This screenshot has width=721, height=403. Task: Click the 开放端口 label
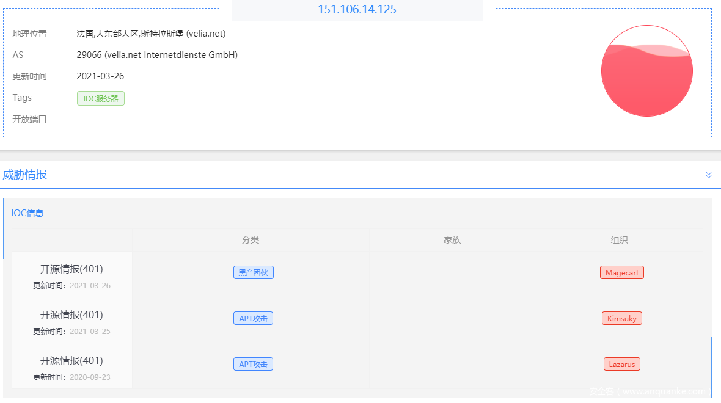click(29, 119)
